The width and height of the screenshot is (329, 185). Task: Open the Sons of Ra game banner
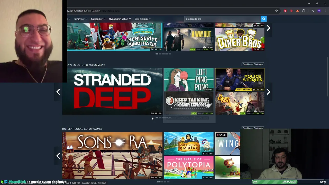click(x=112, y=155)
